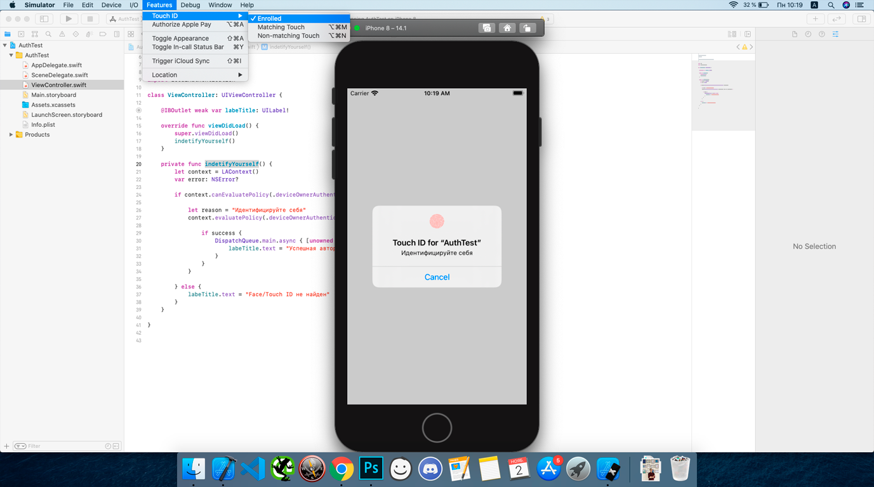Select Toggle Appearance menu item
Image resolution: width=874 pixels, height=487 pixels.
[x=195, y=39]
